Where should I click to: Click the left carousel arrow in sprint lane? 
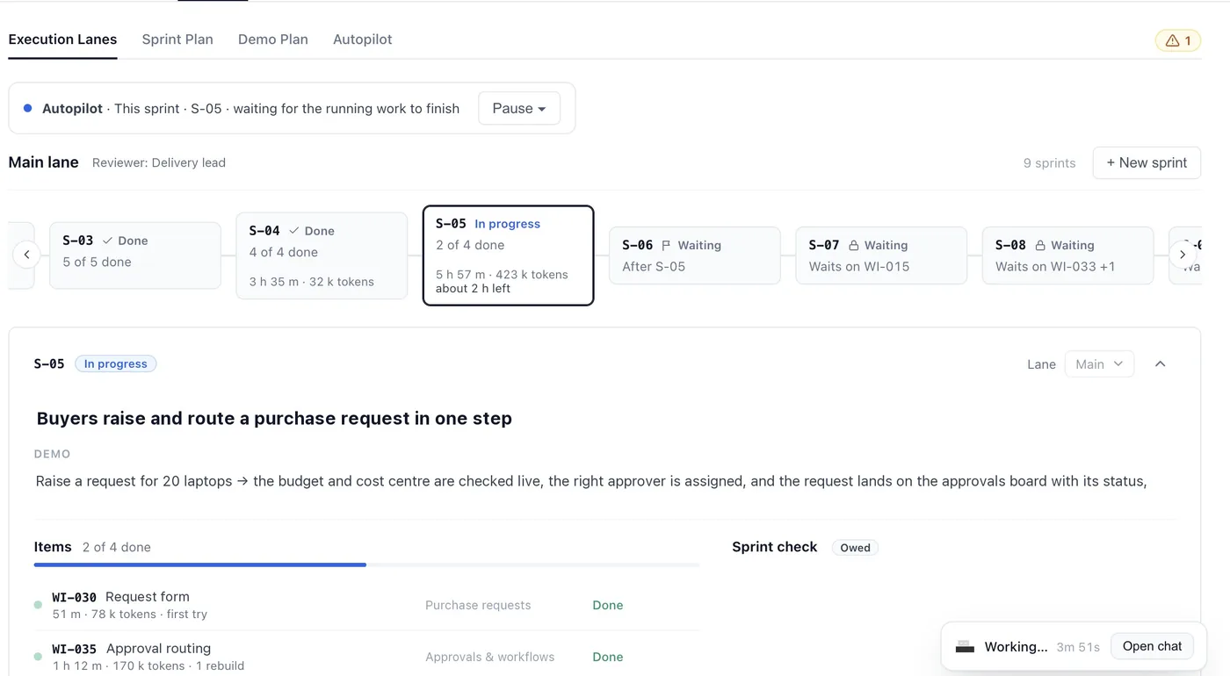coord(26,255)
